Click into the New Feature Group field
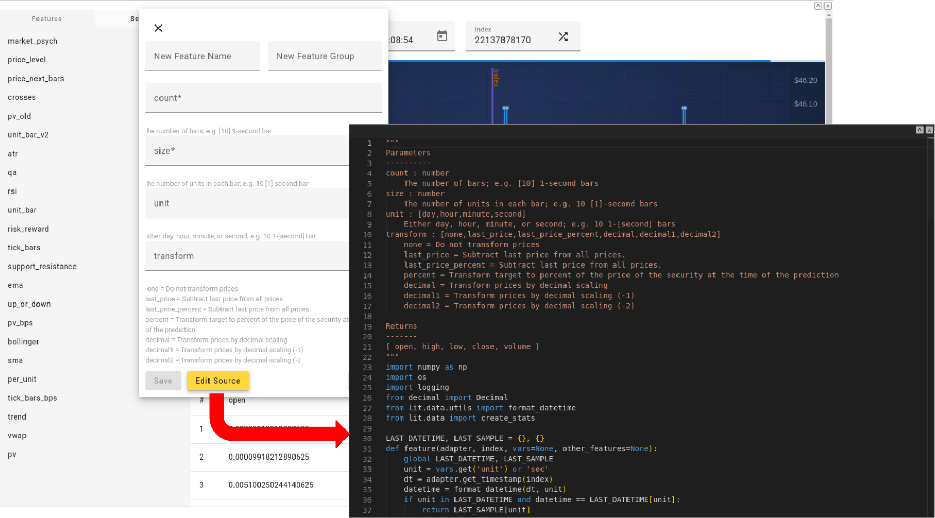Screen dimensions: 935x518 324,56
